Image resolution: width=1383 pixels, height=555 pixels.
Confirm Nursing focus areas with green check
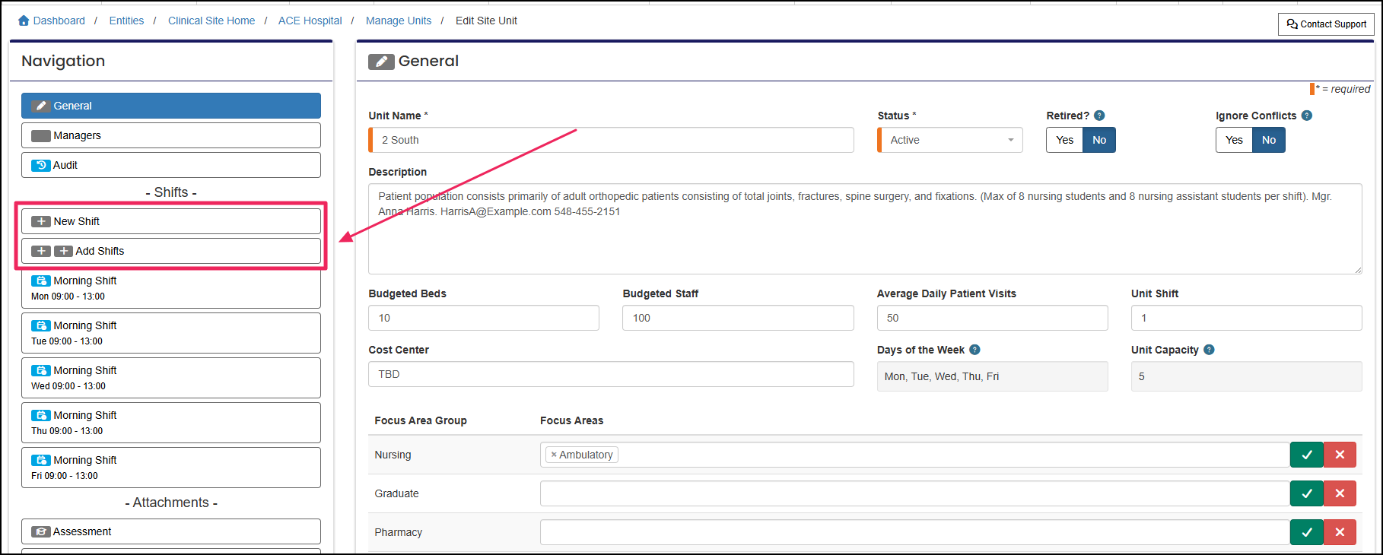(1307, 455)
